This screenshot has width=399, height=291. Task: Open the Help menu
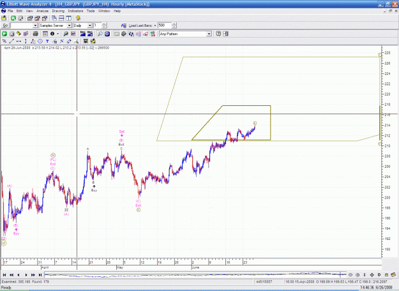pyautogui.click(x=117, y=11)
